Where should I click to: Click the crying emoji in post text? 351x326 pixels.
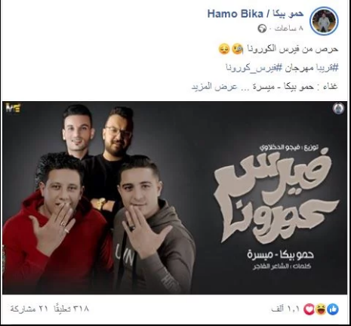237,49
